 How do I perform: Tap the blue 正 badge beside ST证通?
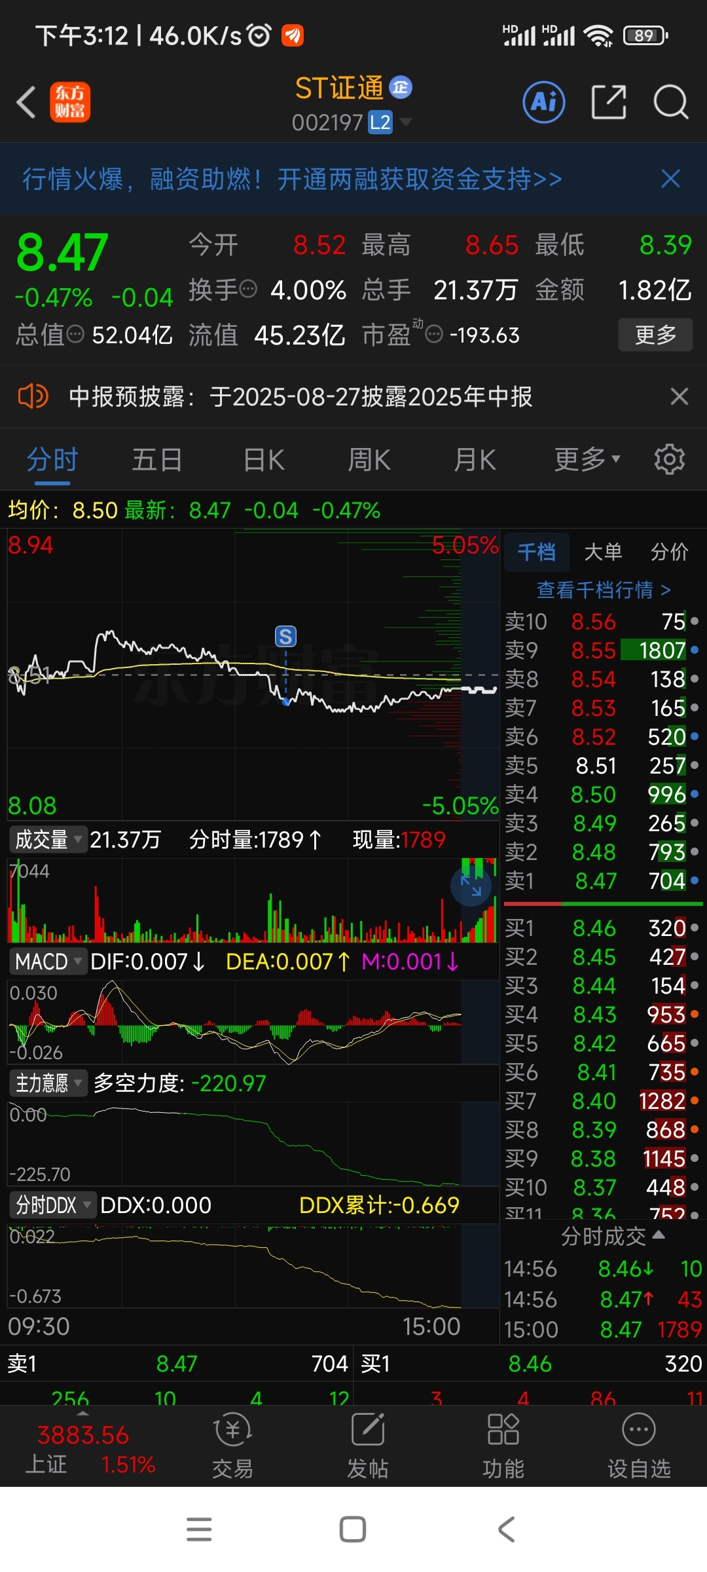tap(401, 87)
